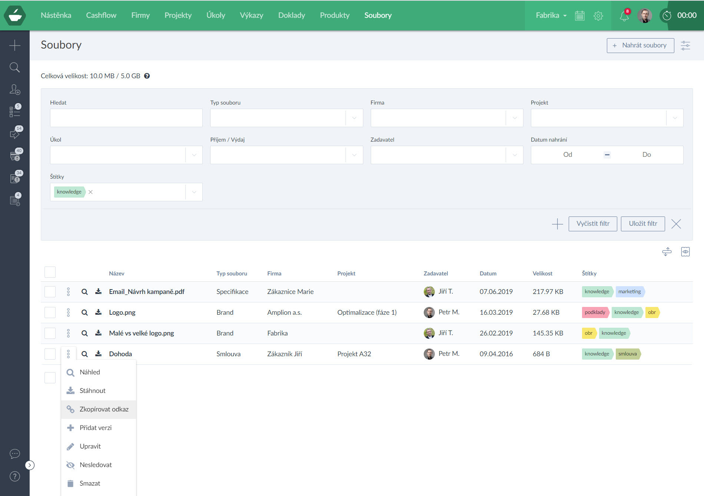Click the timer stopwatch icon

pyautogui.click(x=667, y=16)
